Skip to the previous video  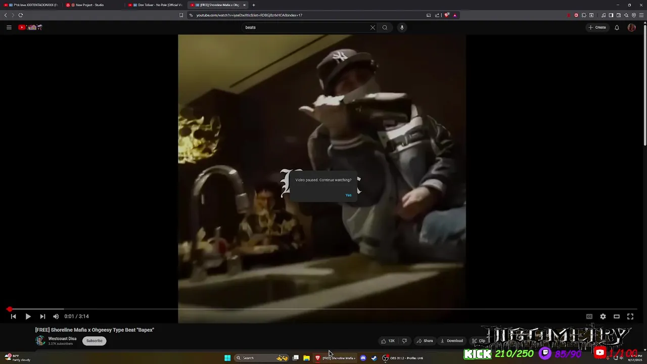click(13, 316)
